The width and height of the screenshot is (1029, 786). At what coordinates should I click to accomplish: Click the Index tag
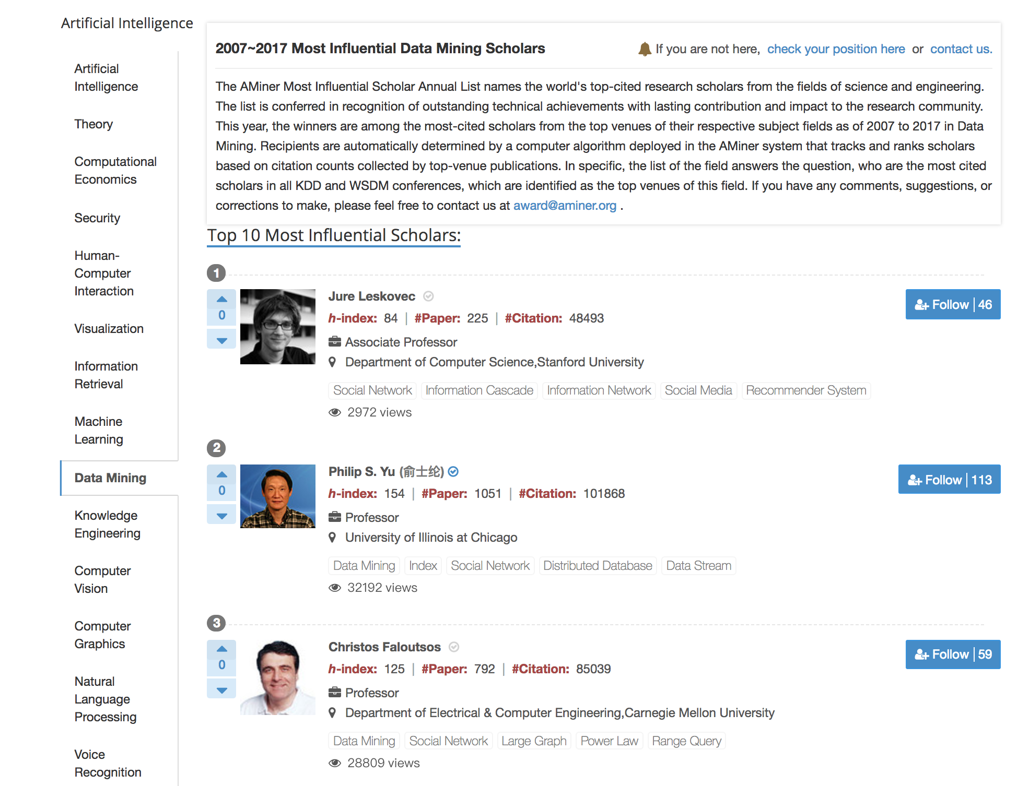[423, 566]
